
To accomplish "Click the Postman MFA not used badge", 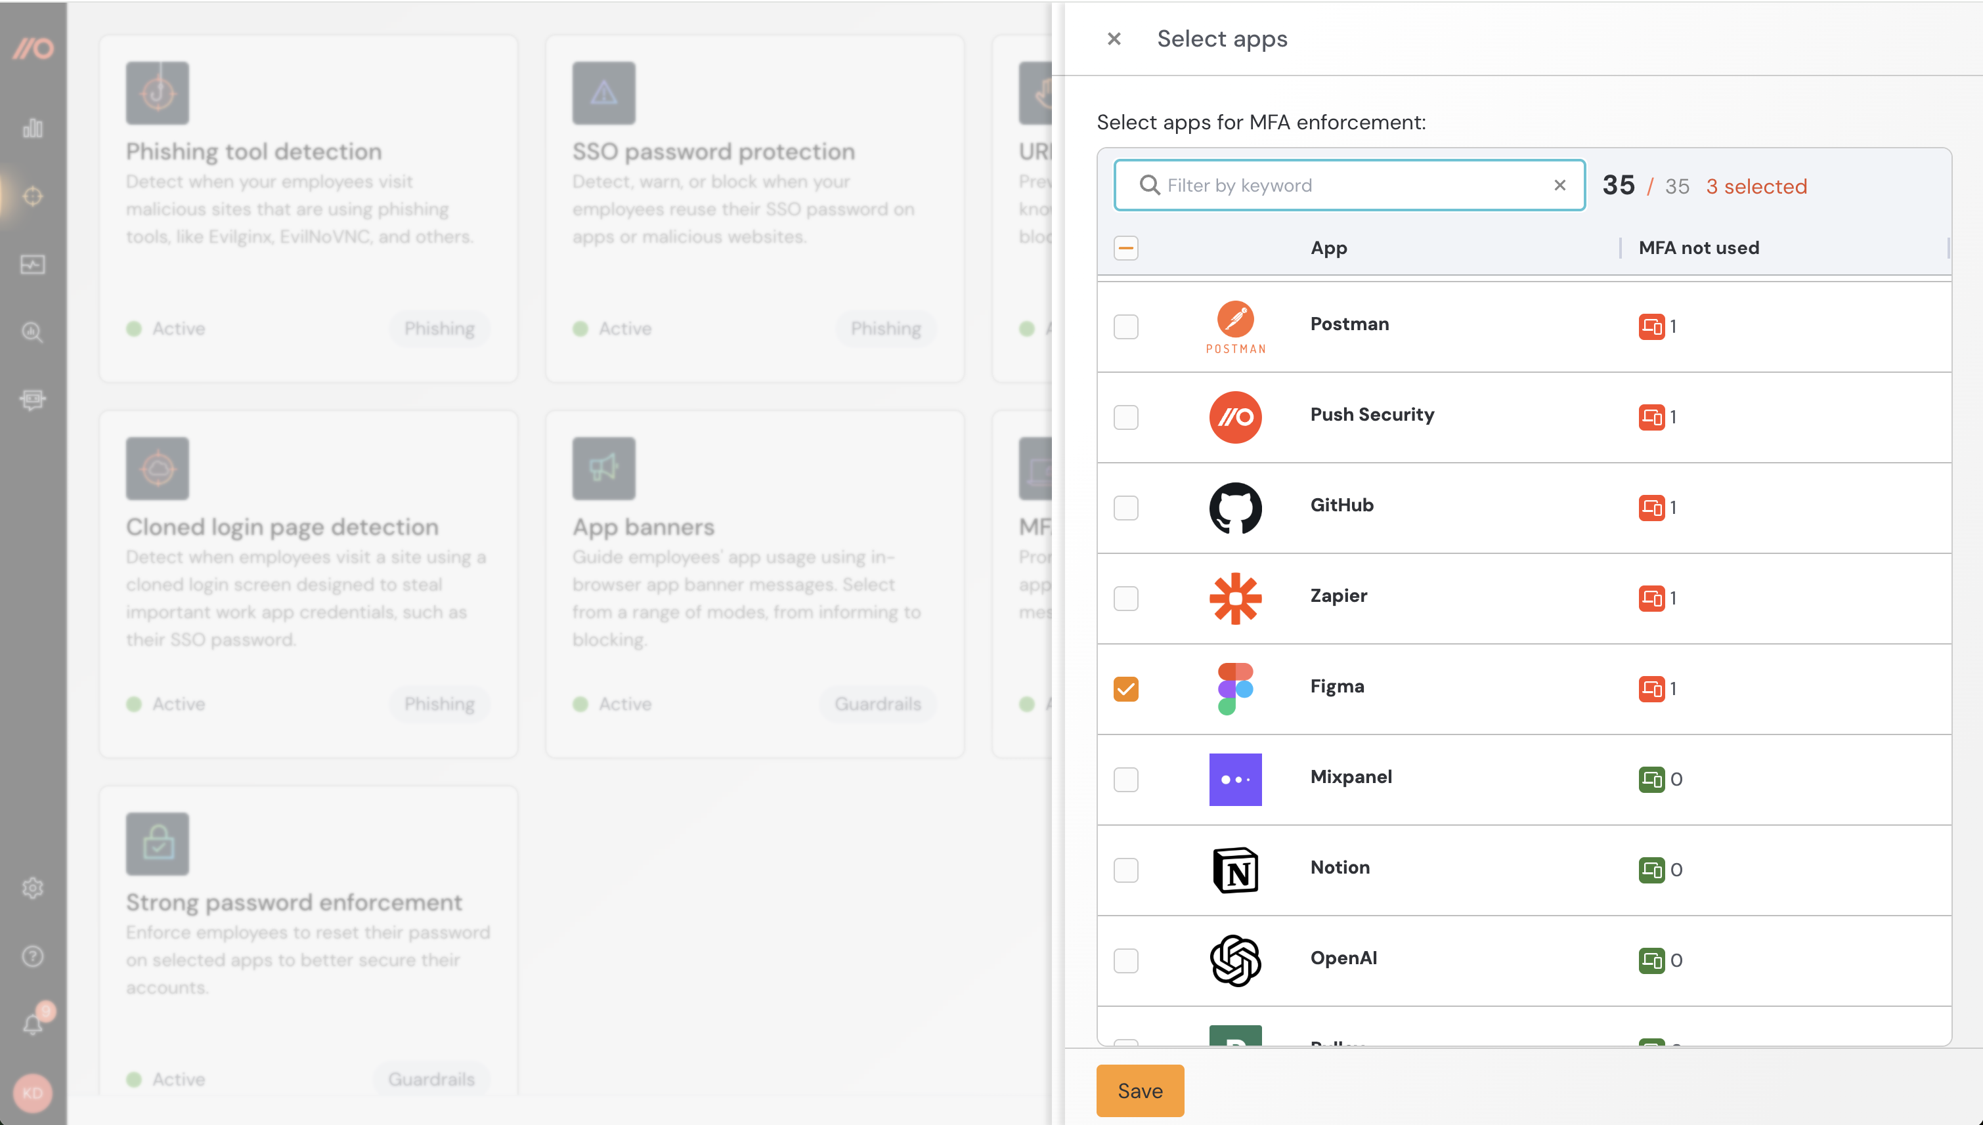I will [x=1651, y=327].
